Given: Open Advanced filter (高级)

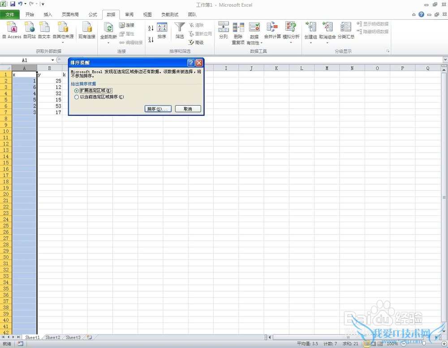Looking at the screenshot, I should click(196, 42).
